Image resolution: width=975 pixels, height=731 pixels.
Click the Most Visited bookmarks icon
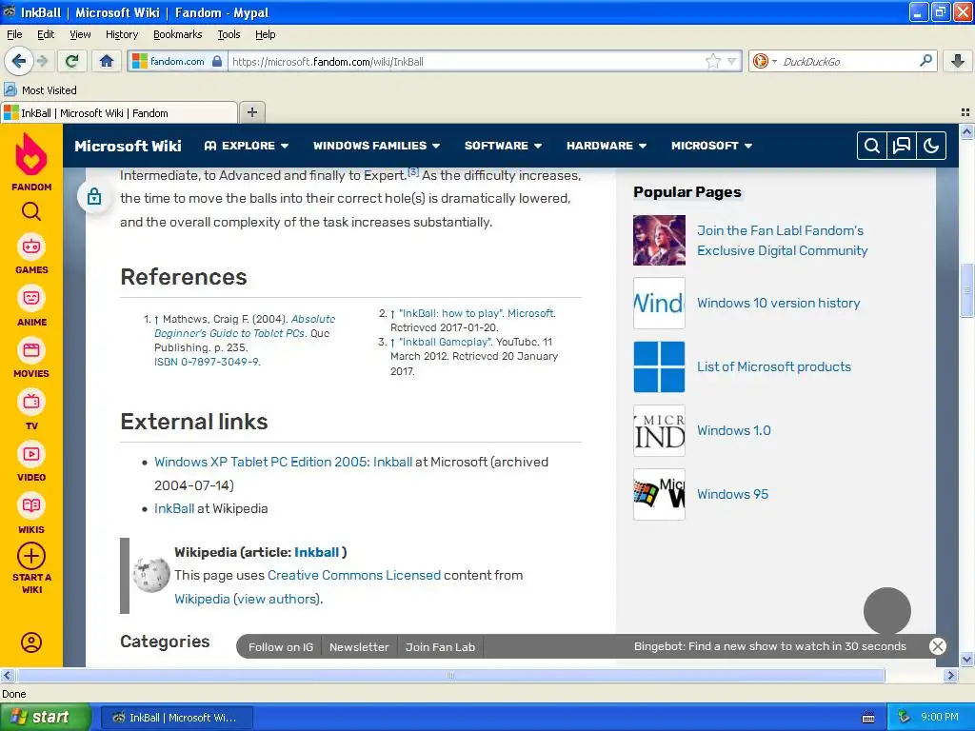[x=10, y=89]
